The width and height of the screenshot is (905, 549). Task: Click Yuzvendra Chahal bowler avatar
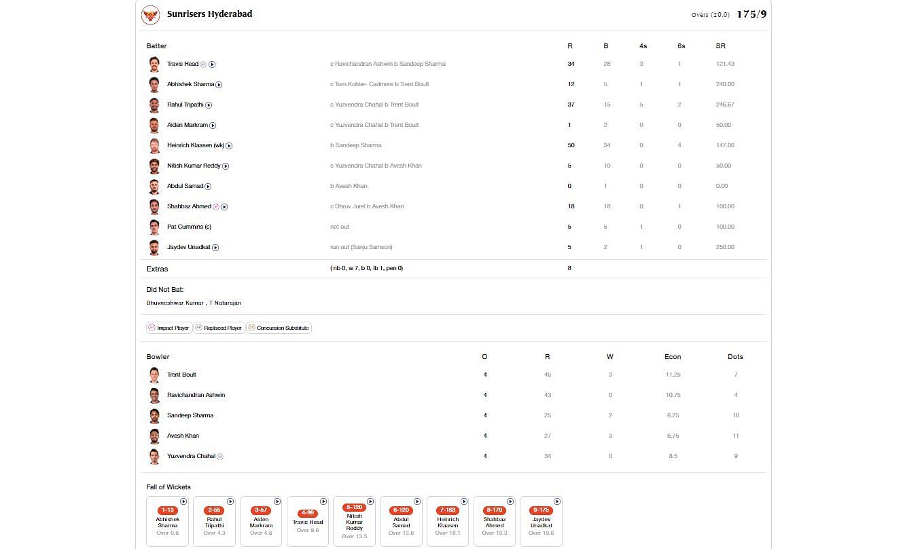[154, 457]
